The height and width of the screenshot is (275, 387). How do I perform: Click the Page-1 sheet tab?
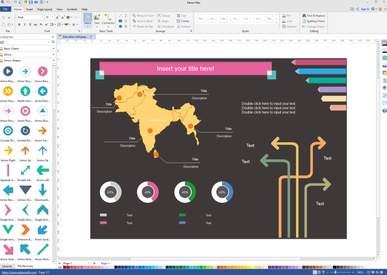click(105, 263)
